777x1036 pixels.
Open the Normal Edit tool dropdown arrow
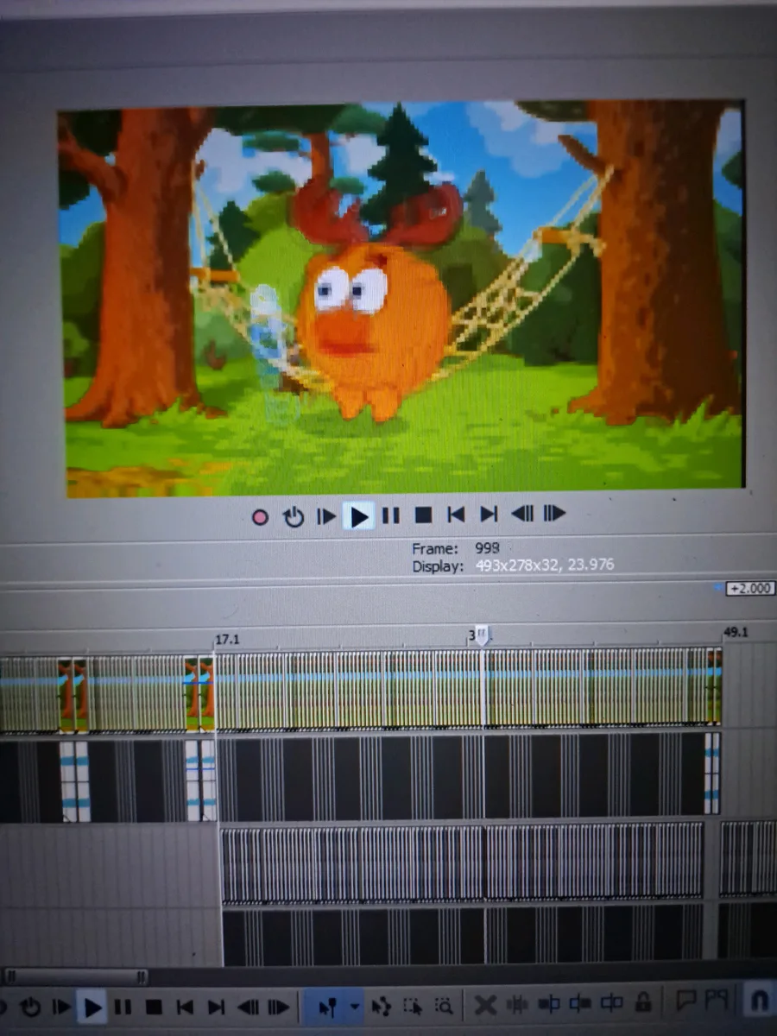pos(354,1007)
